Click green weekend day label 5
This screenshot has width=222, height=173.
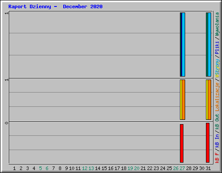pyautogui.click(x=40, y=168)
